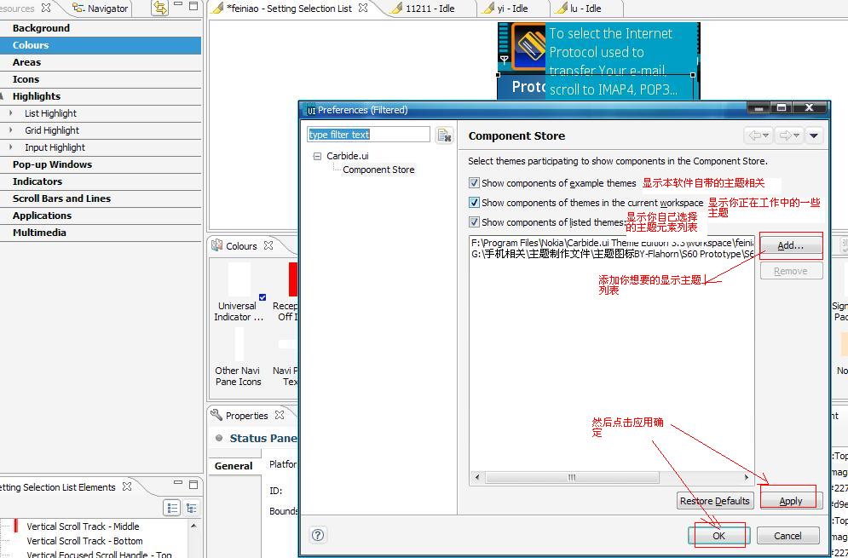Viewport: 848px width, 558px height.
Task: Toggle Show components of listed themes
Action: pyautogui.click(x=474, y=221)
